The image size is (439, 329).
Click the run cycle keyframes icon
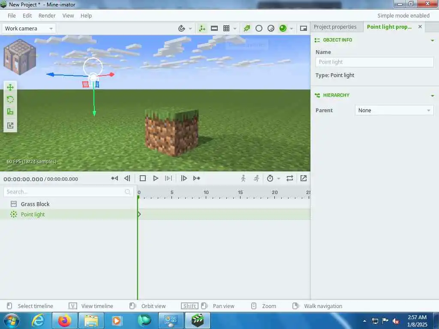pyautogui.click(x=256, y=178)
